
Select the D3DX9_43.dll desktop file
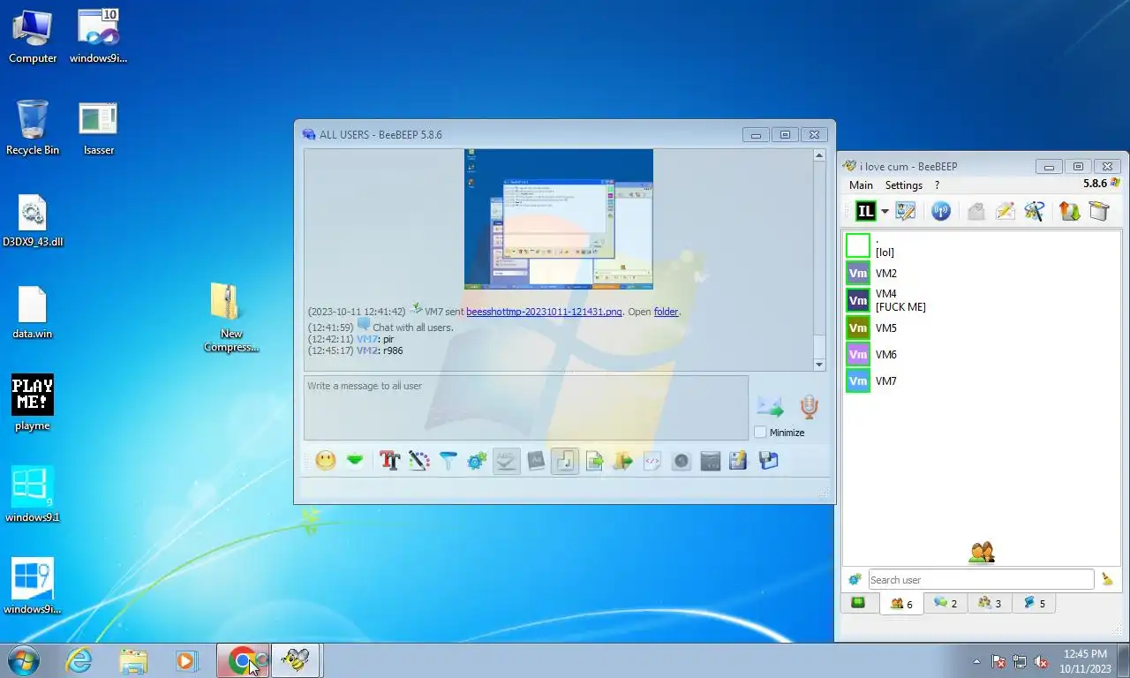click(33, 221)
